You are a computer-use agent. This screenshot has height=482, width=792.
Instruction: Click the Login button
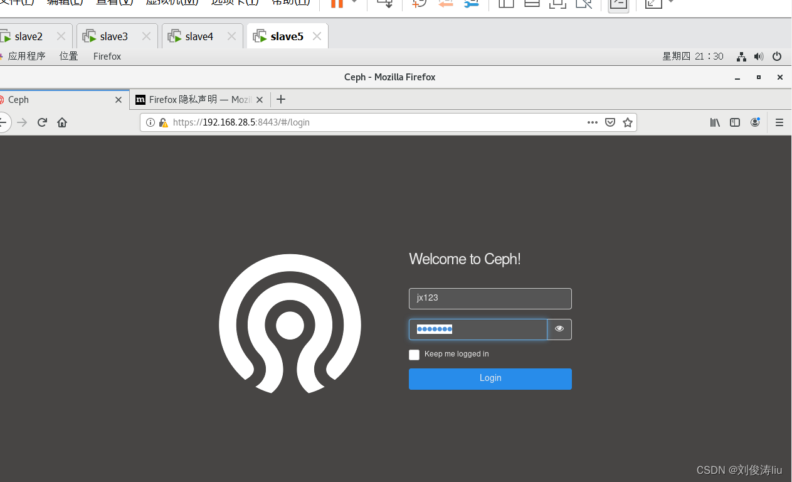coord(490,378)
